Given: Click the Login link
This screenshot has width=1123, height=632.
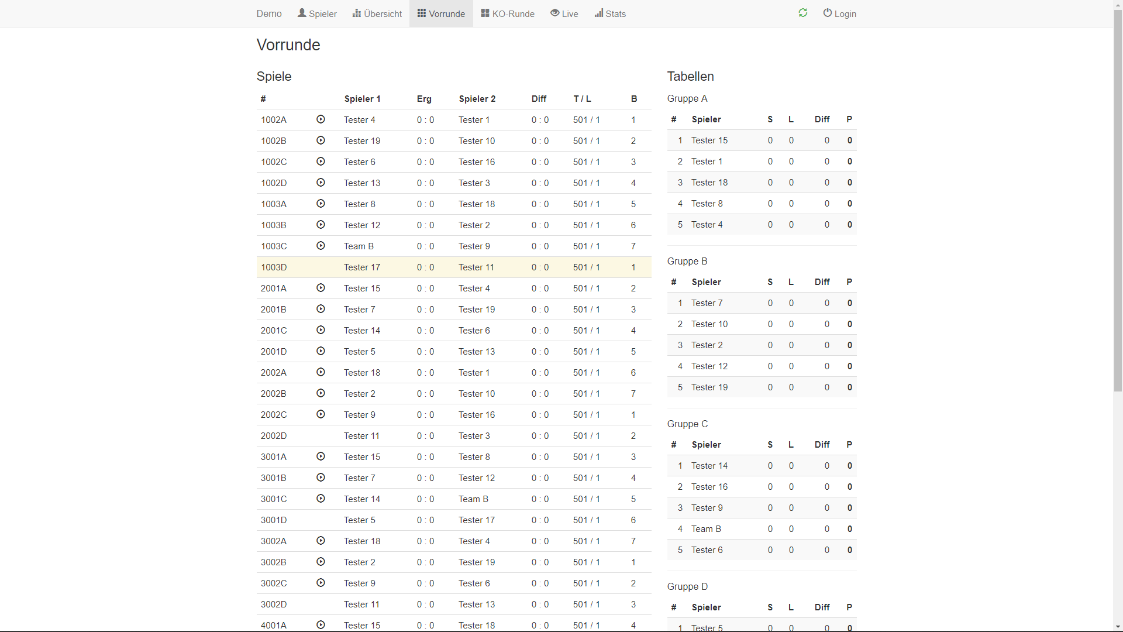Looking at the screenshot, I should click(839, 13).
